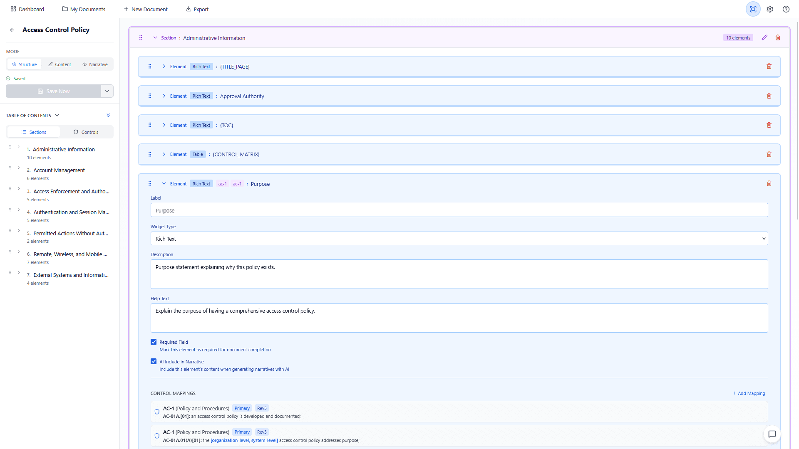
Task: Open the Save Now dropdown arrow
Action: 107,91
